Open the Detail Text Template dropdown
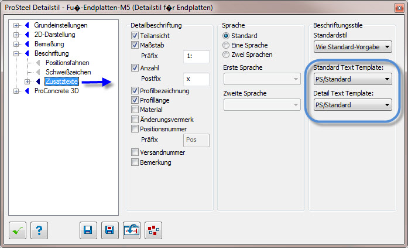Screen dimensions: 408x248 (x=352, y=105)
